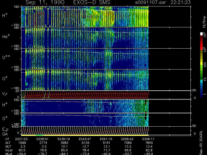The image size is (207, 155).
Task: Select UT value '2228:51'
Action: coord(42,139)
